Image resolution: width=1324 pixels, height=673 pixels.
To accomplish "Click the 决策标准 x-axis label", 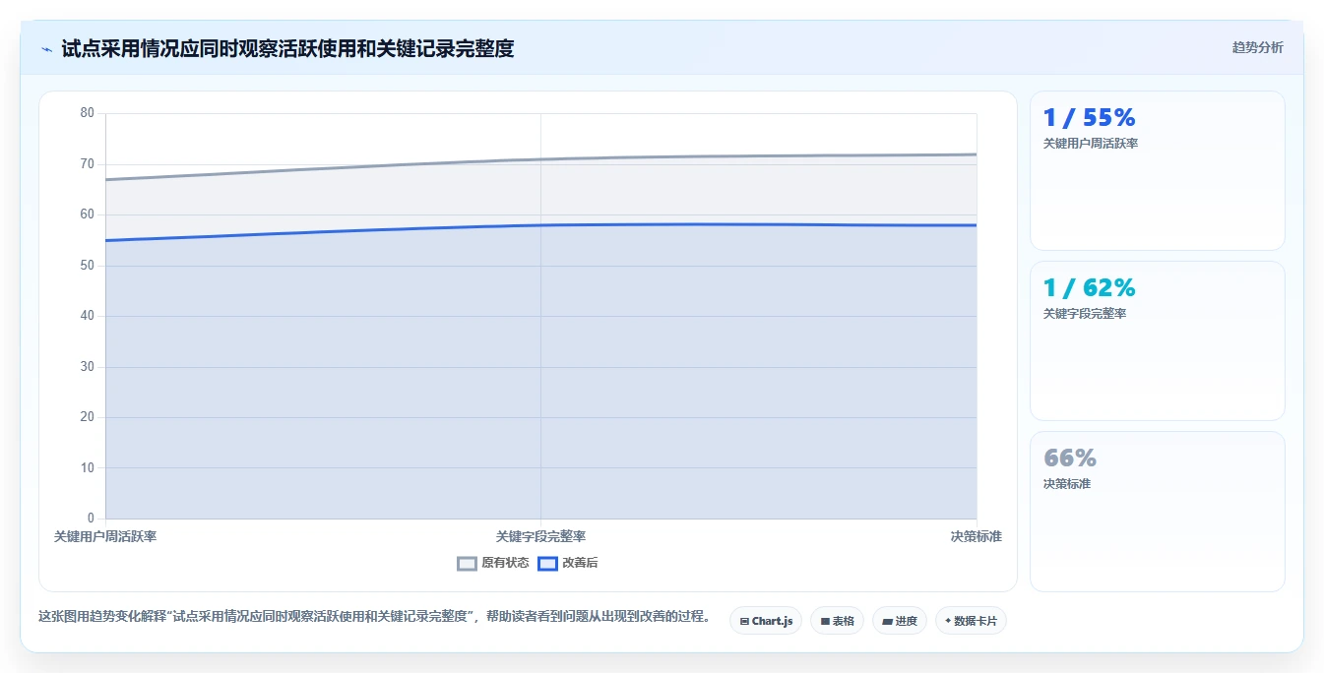I will click(976, 536).
